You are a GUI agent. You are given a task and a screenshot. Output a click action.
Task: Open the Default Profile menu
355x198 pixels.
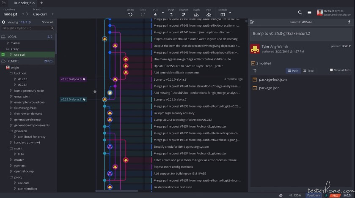(x=334, y=12)
